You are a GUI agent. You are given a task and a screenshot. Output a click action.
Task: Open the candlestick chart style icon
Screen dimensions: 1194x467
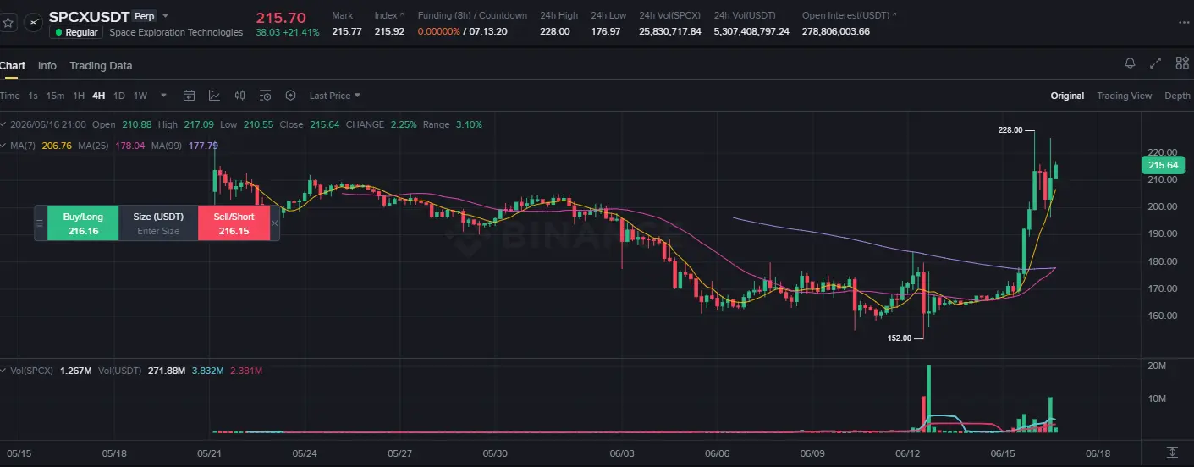tap(239, 96)
